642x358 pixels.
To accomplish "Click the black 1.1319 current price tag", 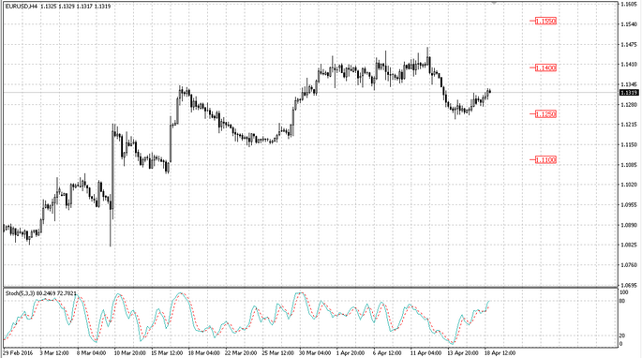I will point(629,93).
